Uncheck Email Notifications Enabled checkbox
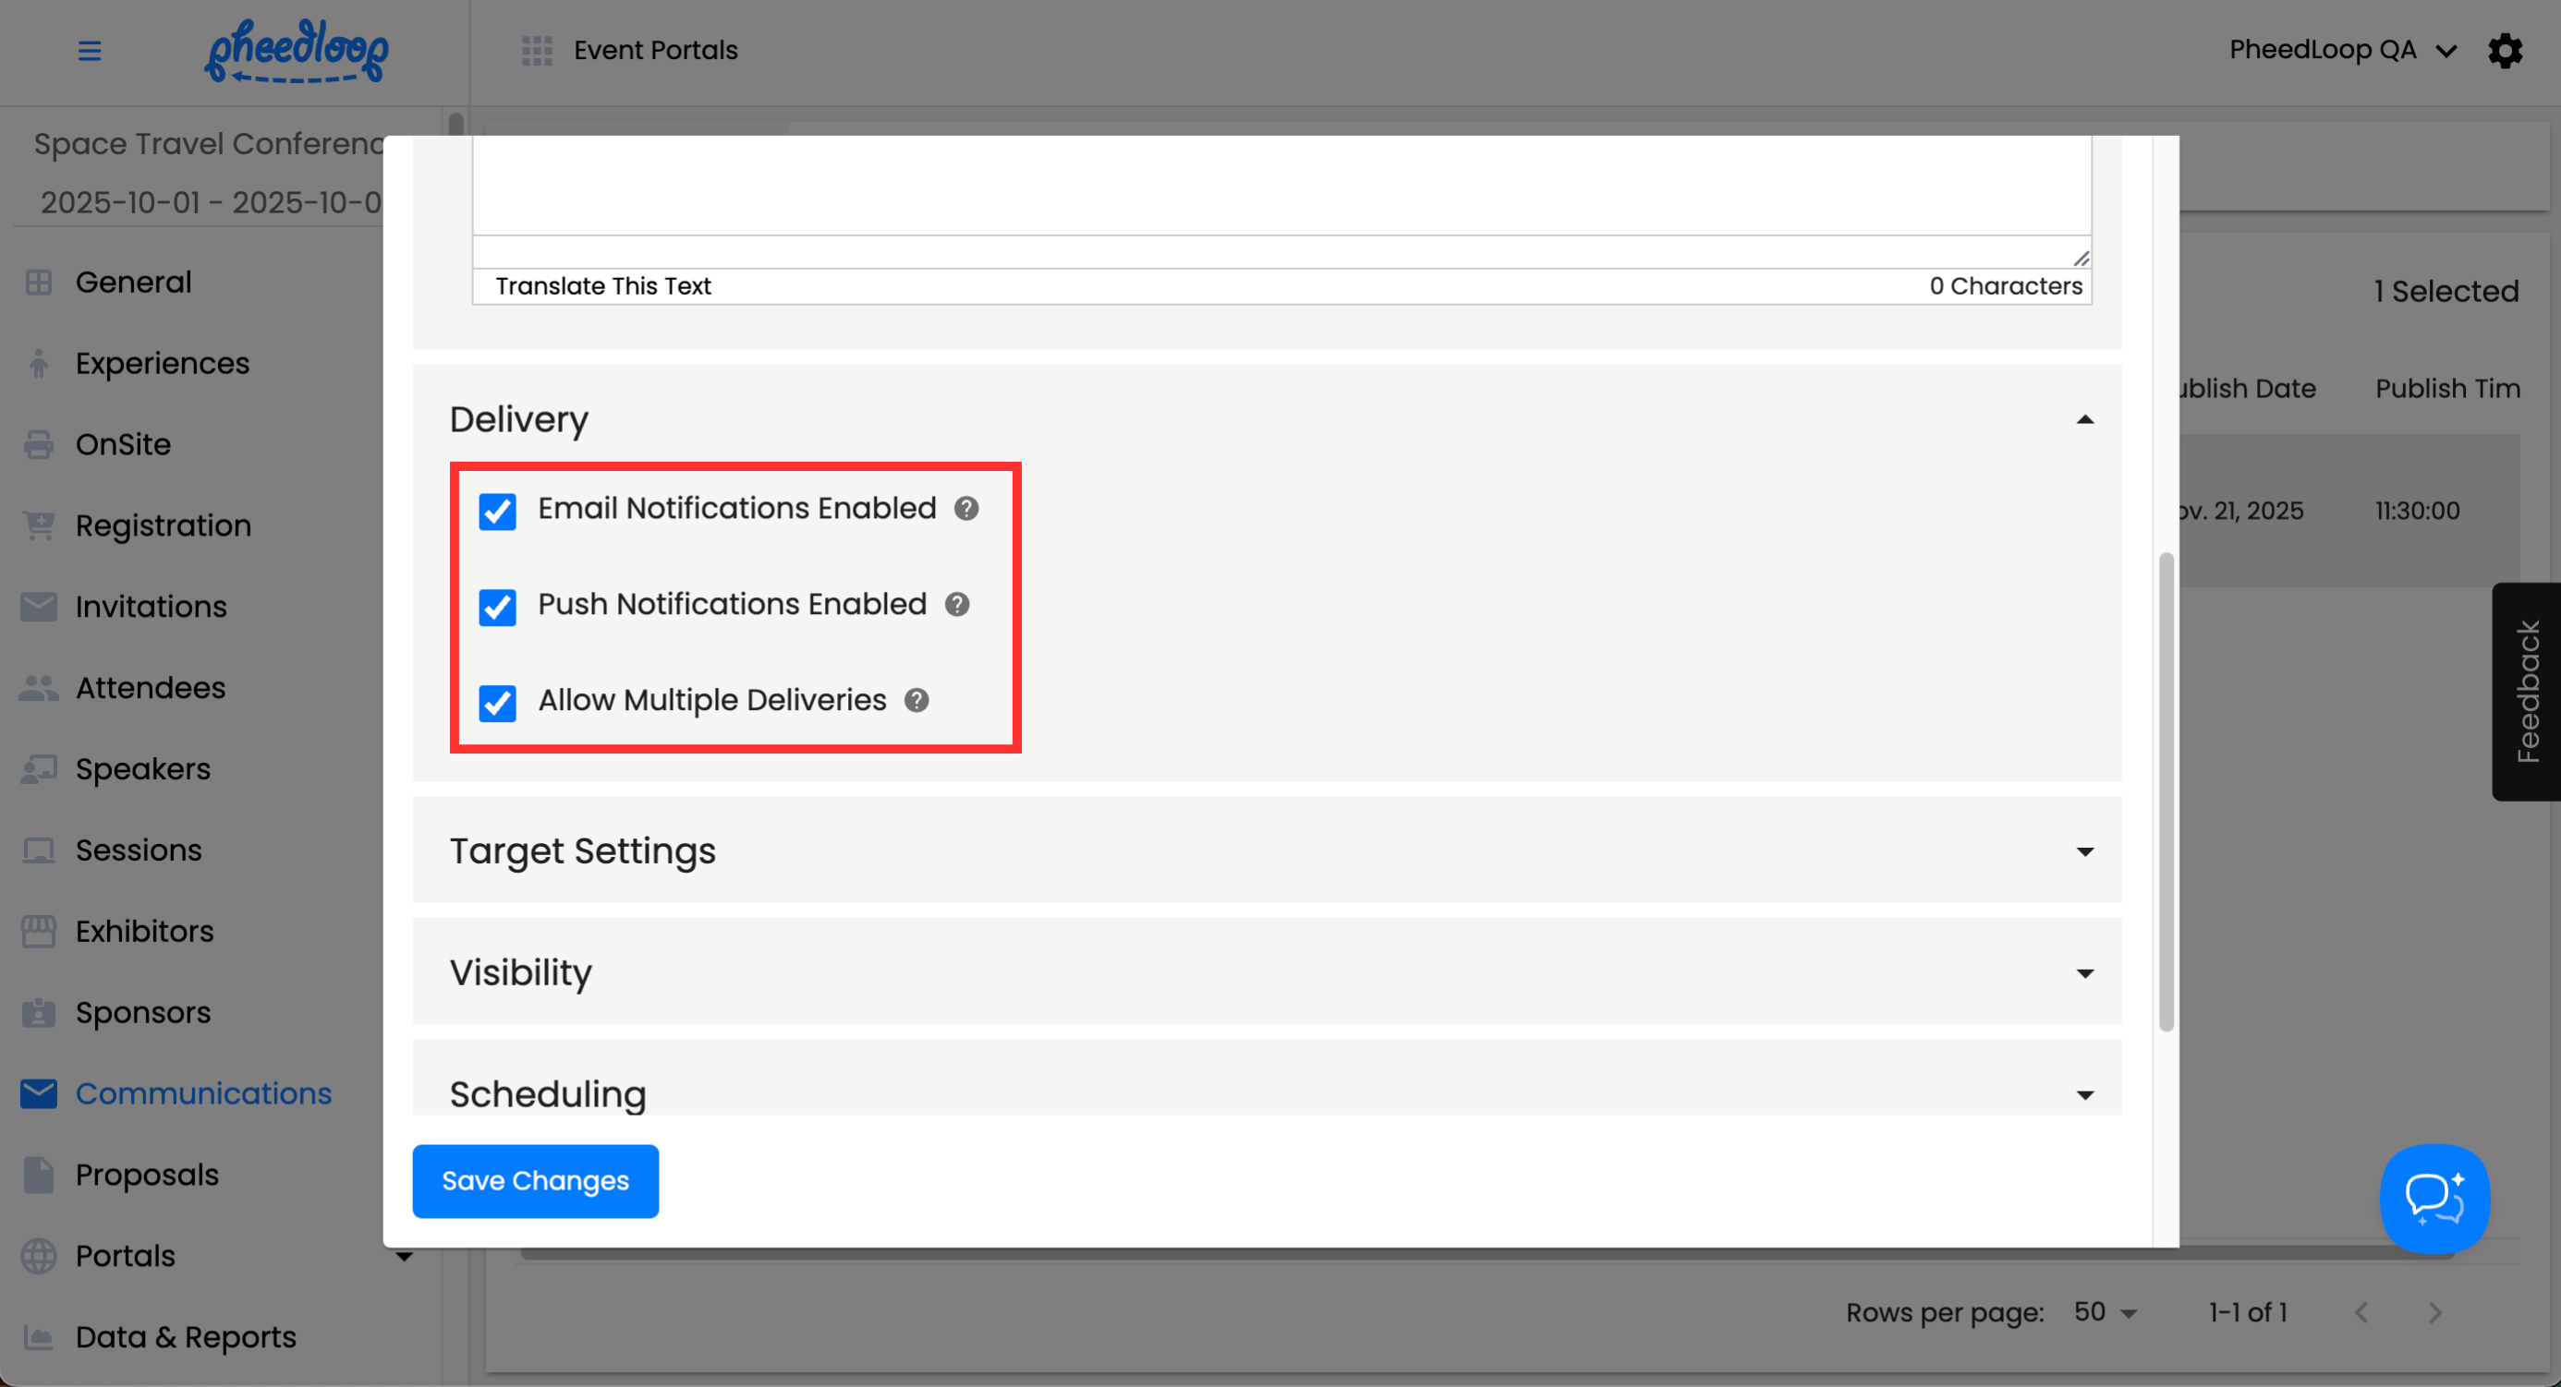 497,511
